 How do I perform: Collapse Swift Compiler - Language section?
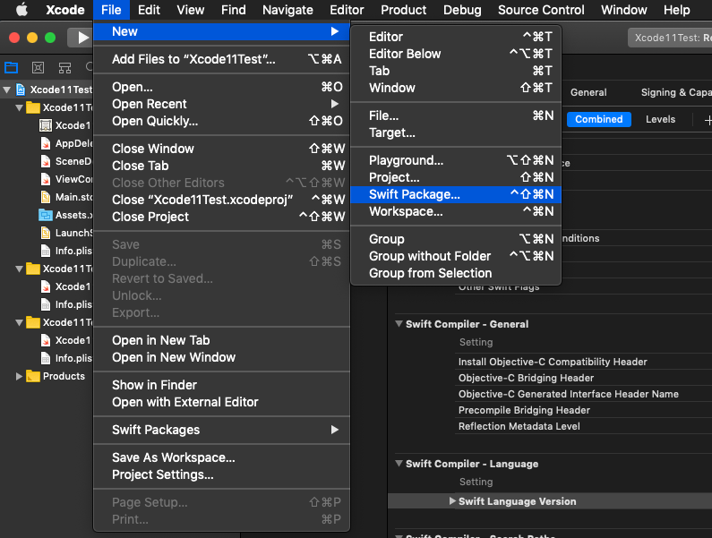coord(399,464)
